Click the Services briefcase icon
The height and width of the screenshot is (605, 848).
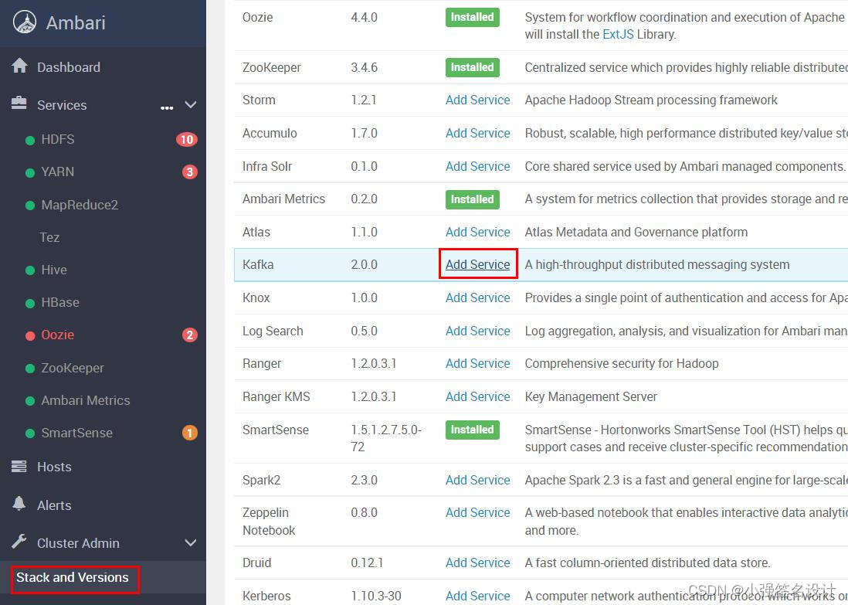19,104
